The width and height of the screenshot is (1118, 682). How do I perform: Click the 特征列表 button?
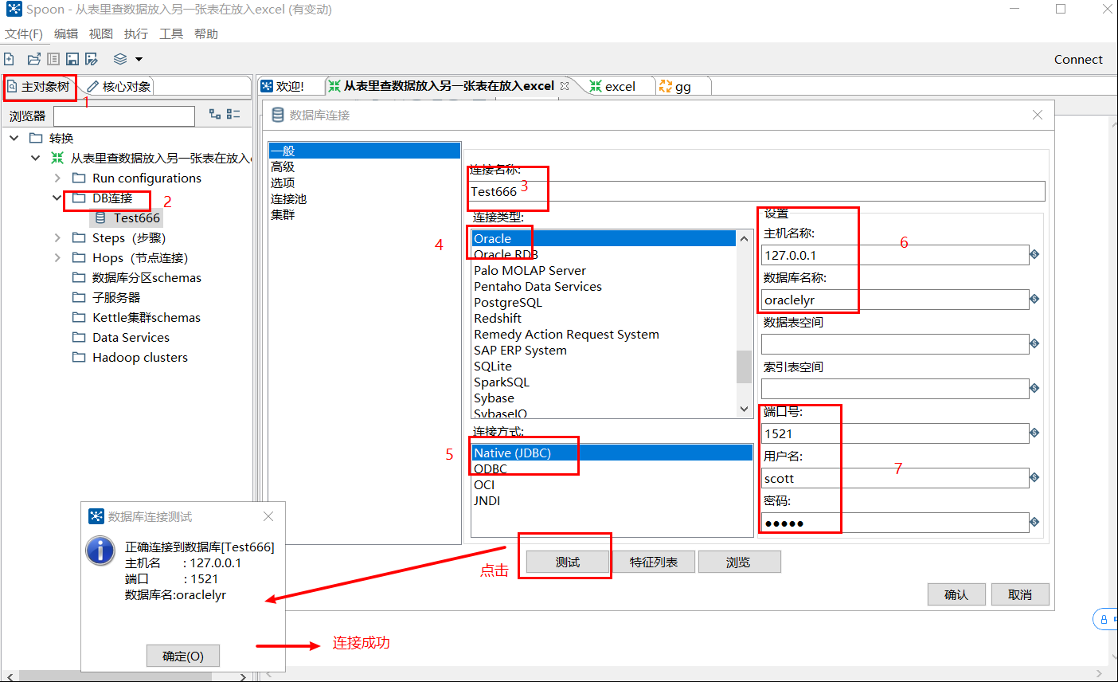click(654, 562)
